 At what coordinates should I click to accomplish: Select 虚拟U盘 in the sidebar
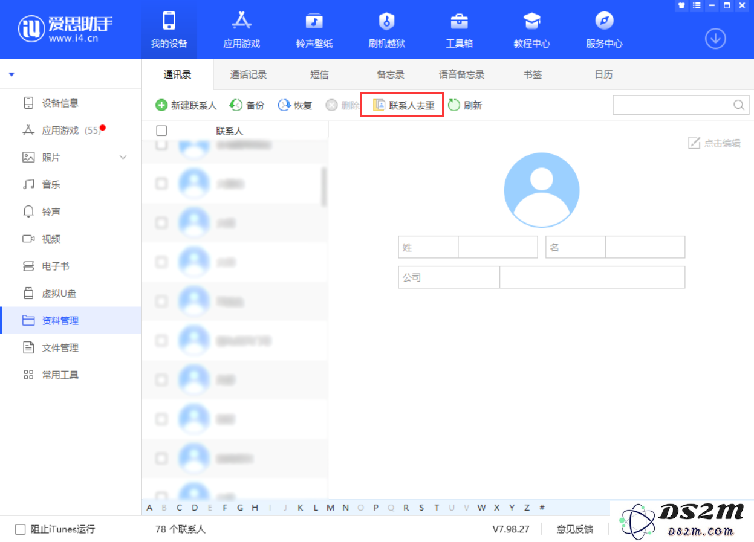click(x=71, y=294)
